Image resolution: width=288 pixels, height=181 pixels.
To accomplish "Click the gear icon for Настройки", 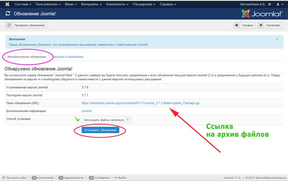I will pyautogui.click(x=261, y=25).
